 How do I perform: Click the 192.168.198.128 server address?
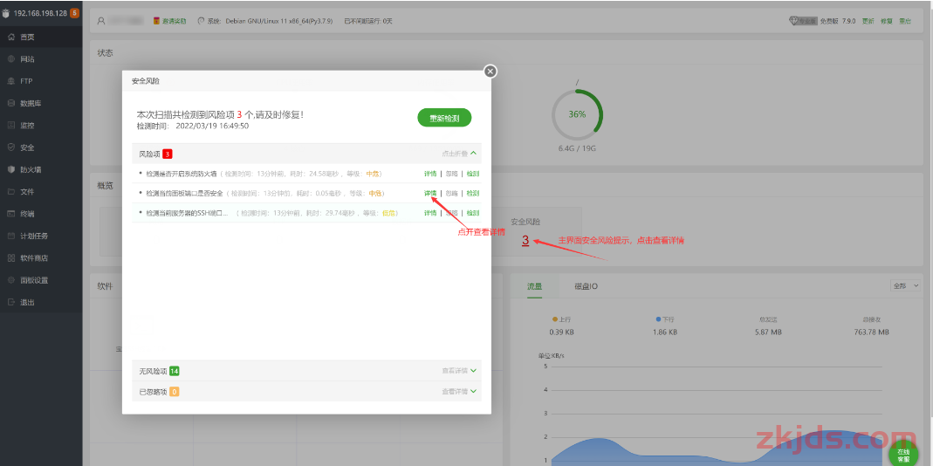click(x=39, y=12)
